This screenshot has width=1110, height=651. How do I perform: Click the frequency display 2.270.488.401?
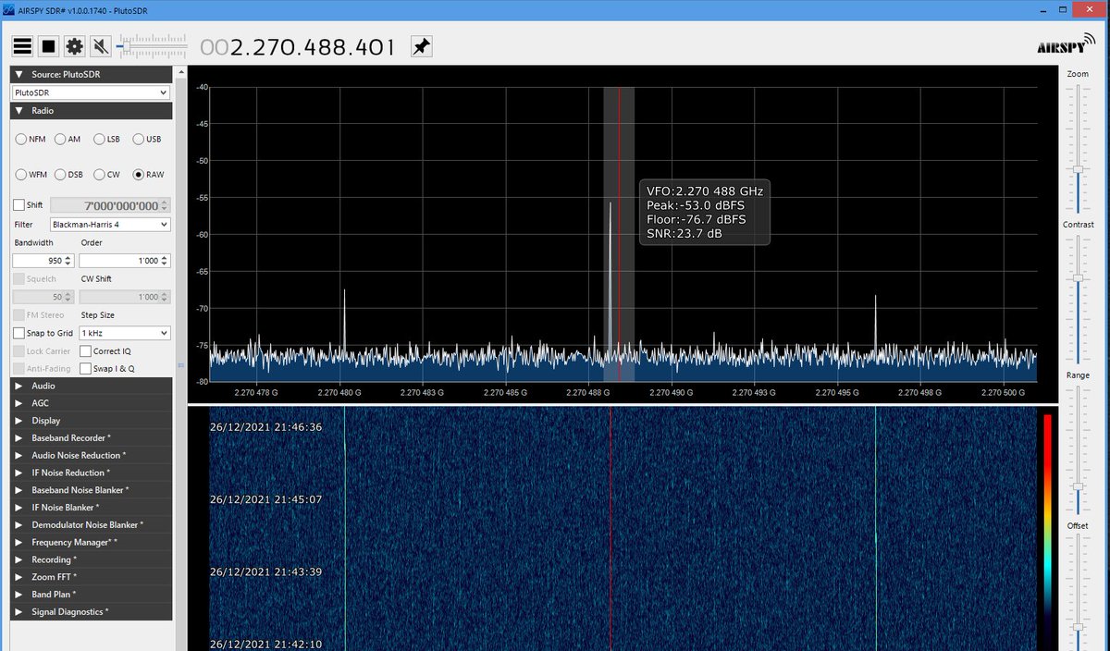(x=298, y=47)
